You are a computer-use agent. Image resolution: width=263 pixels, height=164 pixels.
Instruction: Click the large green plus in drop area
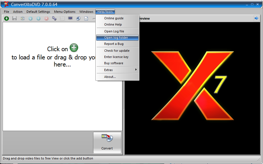74,48
